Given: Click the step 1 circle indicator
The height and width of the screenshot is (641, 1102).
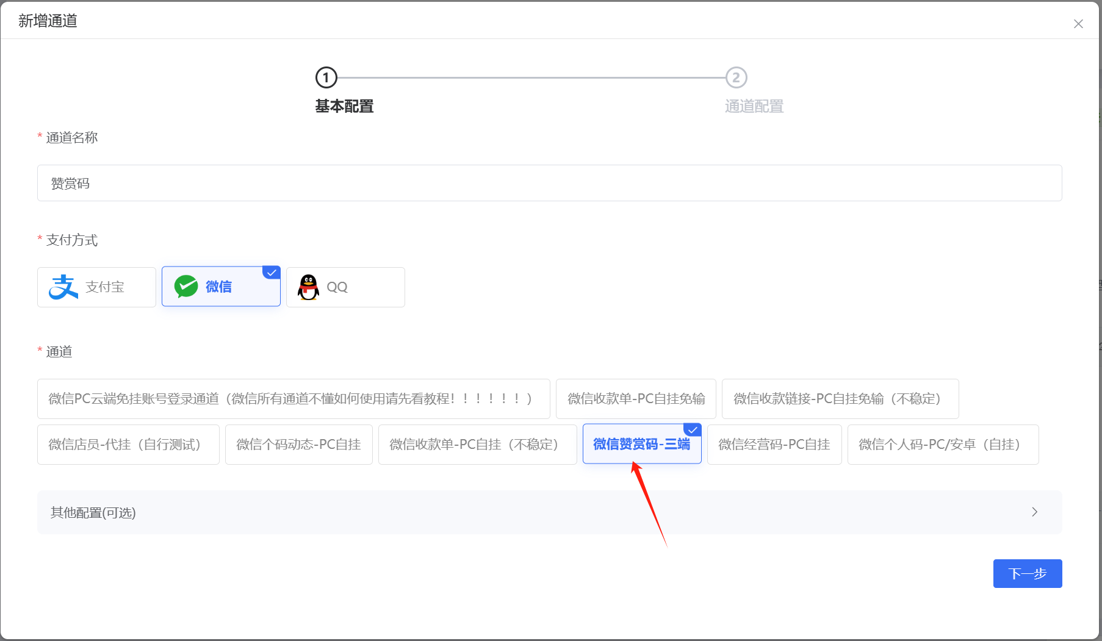Looking at the screenshot, I should [326, 77].
